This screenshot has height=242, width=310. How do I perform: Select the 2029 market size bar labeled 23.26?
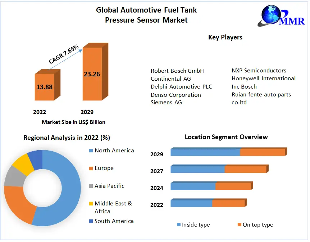(x=92, y=74)
